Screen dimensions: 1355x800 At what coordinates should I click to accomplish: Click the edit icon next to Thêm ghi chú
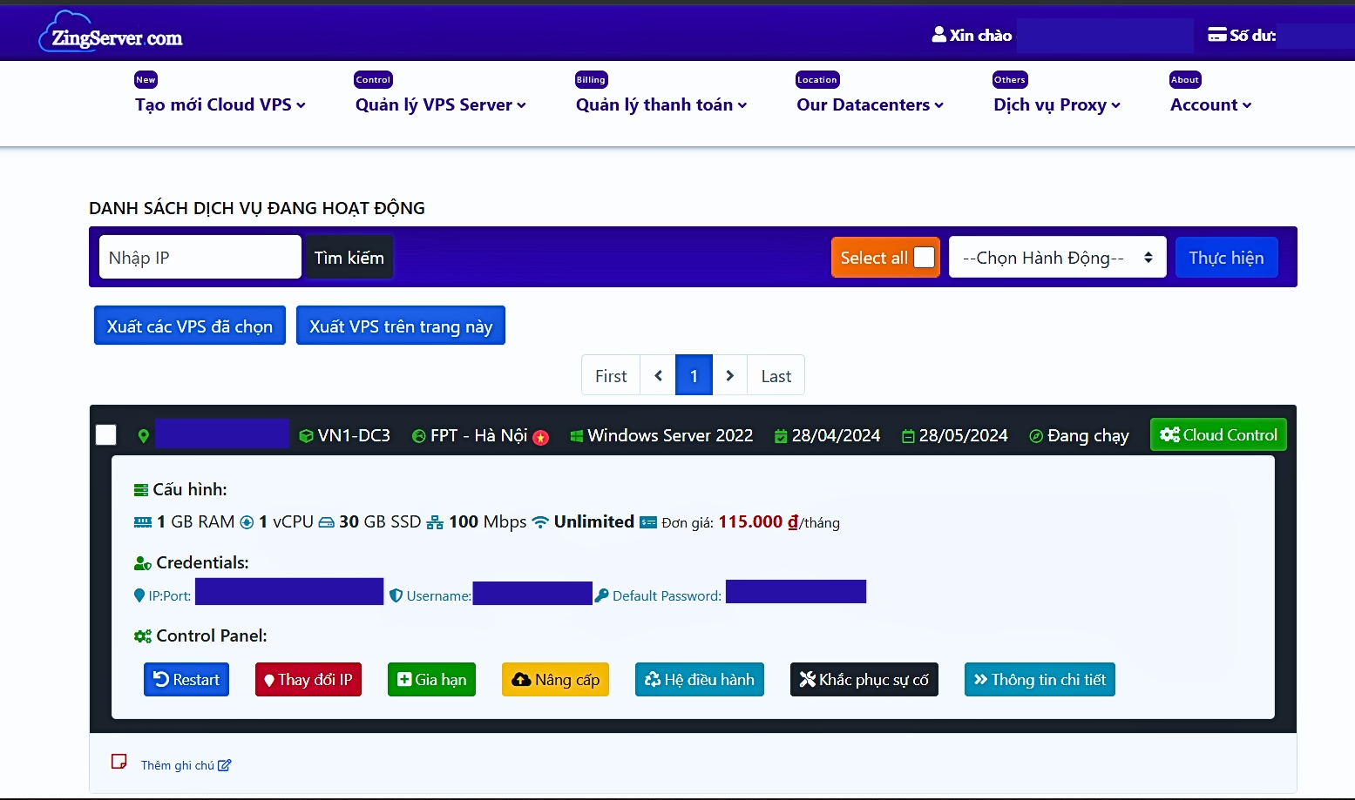pos(225,765)
